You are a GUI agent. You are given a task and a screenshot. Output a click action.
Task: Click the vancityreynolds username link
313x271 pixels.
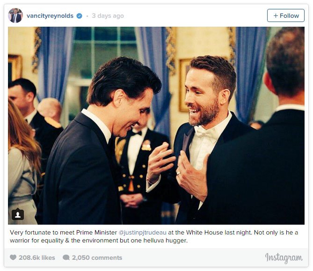50,16
